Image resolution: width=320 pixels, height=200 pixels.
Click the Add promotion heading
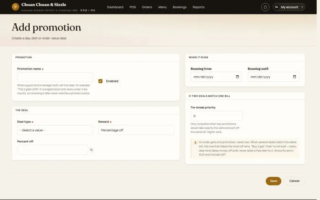coord(46,27)
